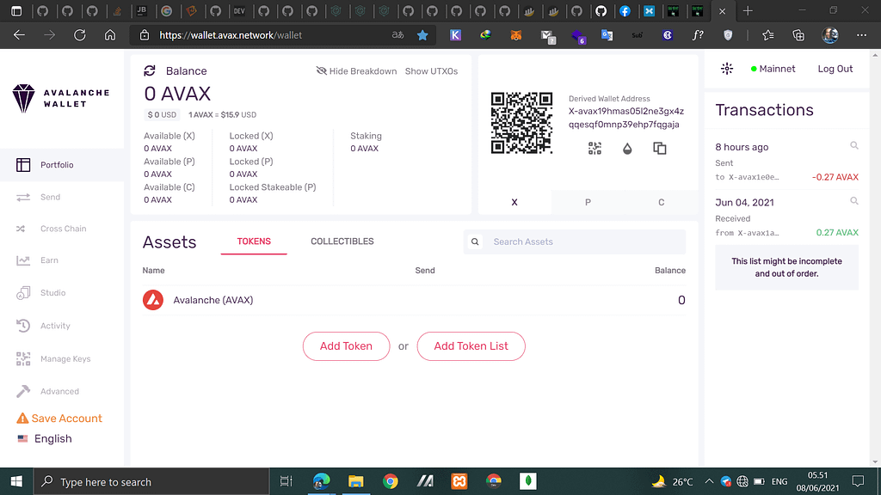
Task: Open File Explorer from the taskbar
Action: (x=355, y=481)
